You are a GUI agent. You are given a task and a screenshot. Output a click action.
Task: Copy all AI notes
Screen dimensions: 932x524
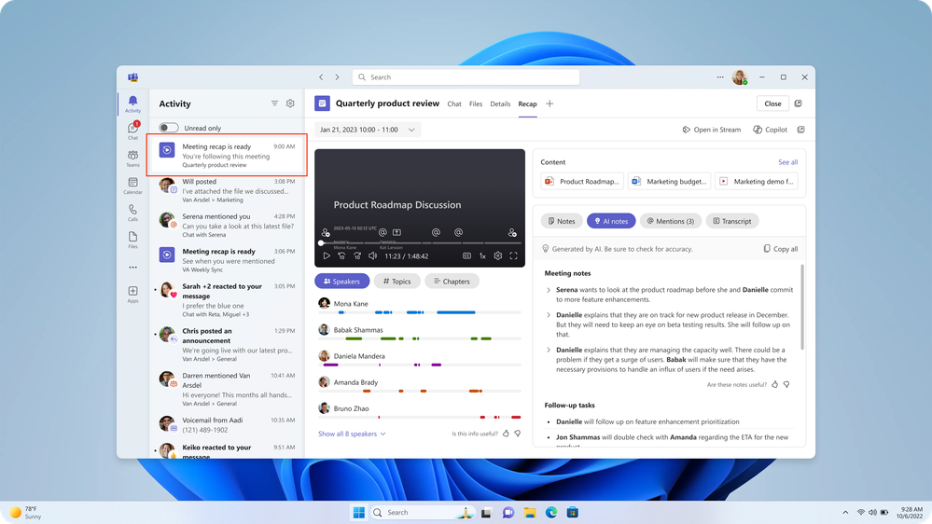click(x=781, y=249)
